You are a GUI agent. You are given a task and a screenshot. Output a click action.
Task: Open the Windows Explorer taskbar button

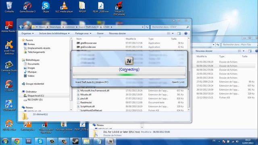pos(86,141)
